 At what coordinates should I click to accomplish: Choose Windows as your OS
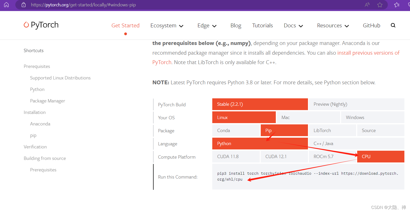pos(373,117)
